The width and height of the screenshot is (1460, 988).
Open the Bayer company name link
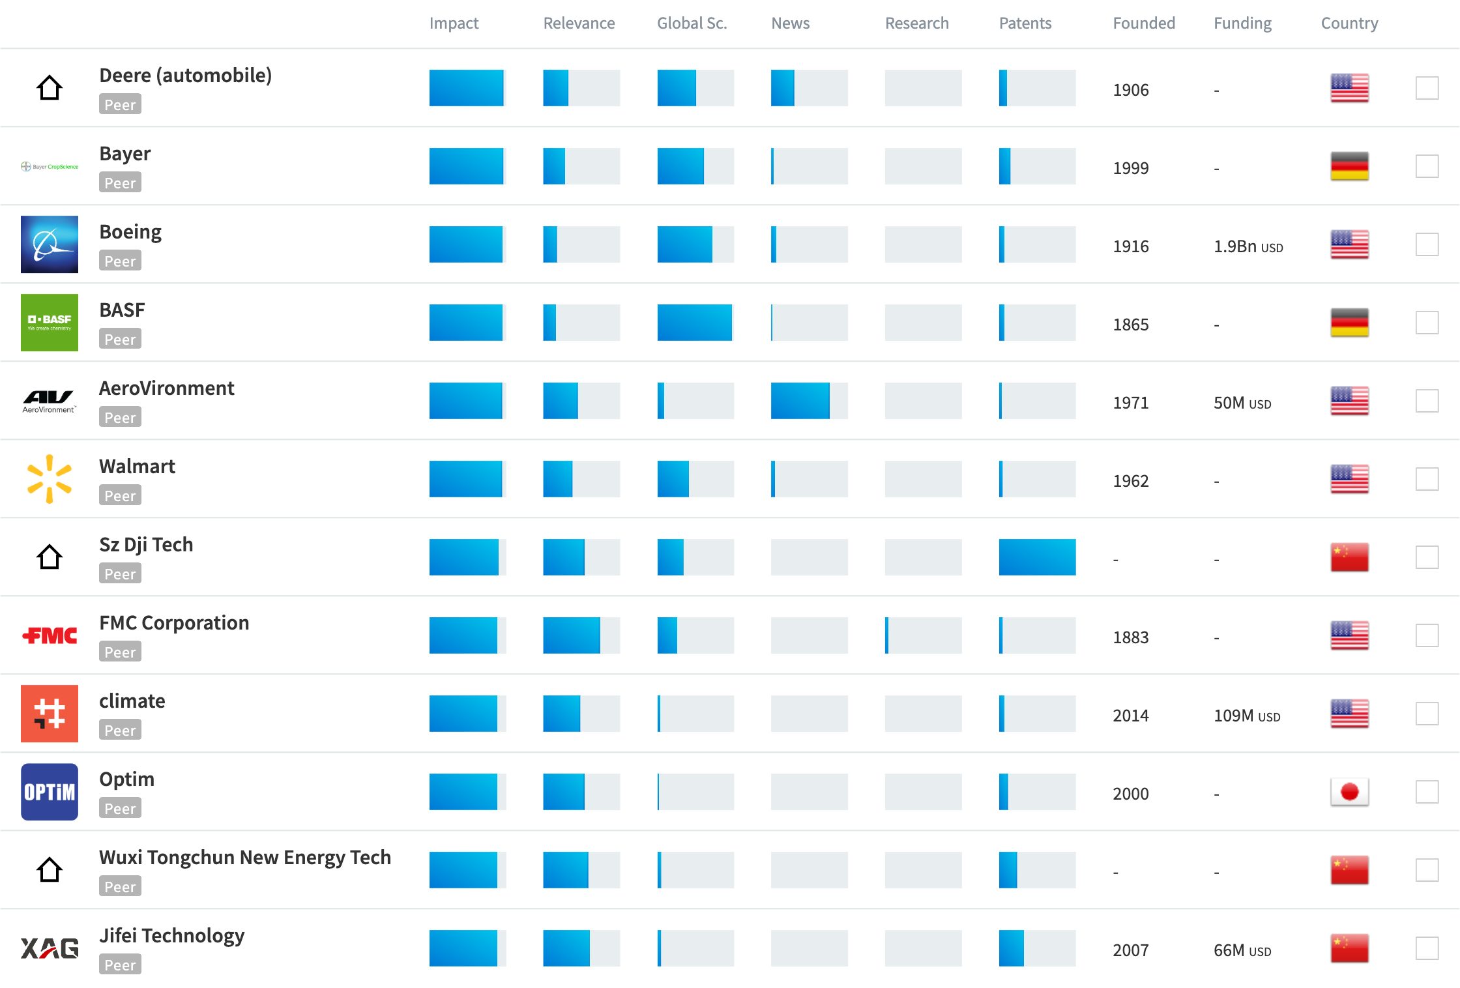coord(125,154)
